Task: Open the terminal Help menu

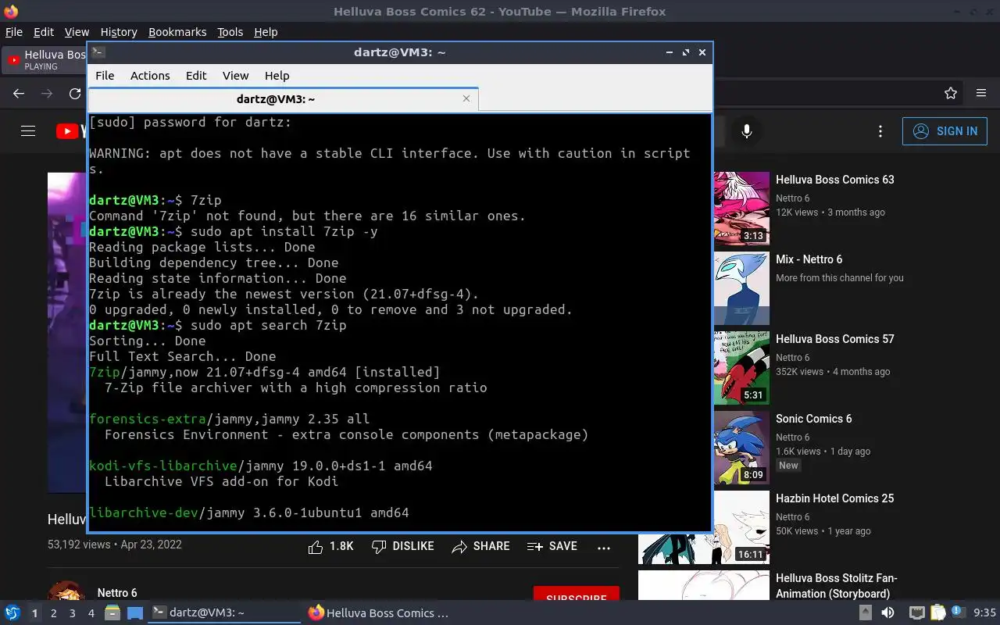Action: 277,76
